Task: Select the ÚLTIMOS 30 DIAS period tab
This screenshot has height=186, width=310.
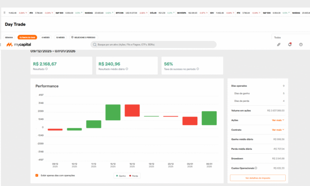Action: [x=27, y=37]
